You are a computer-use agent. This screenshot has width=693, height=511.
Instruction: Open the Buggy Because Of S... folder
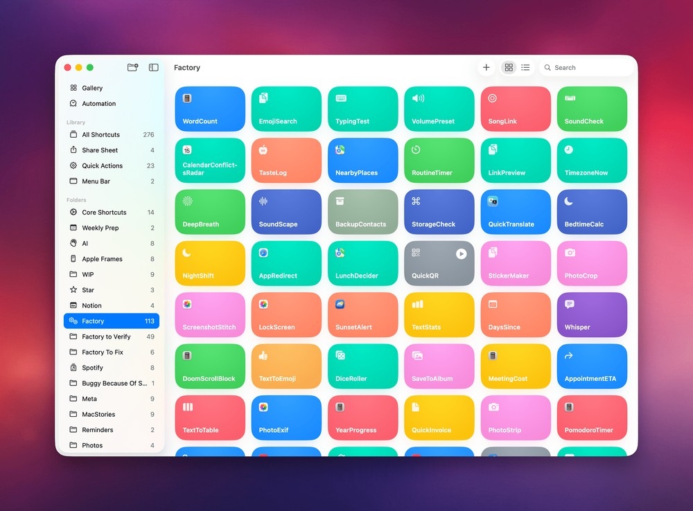[112, 384]
